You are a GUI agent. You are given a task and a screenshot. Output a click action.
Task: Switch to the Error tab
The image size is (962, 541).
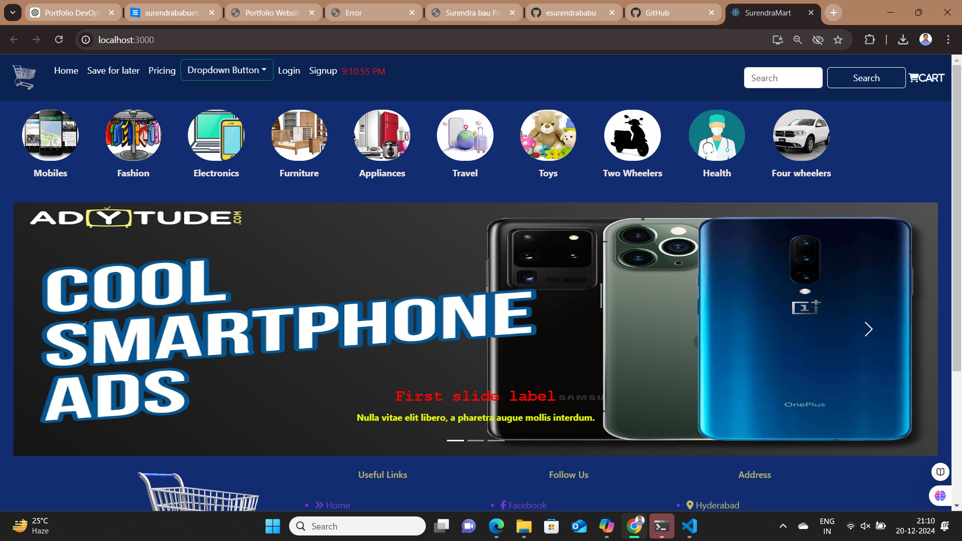point(373,13)
